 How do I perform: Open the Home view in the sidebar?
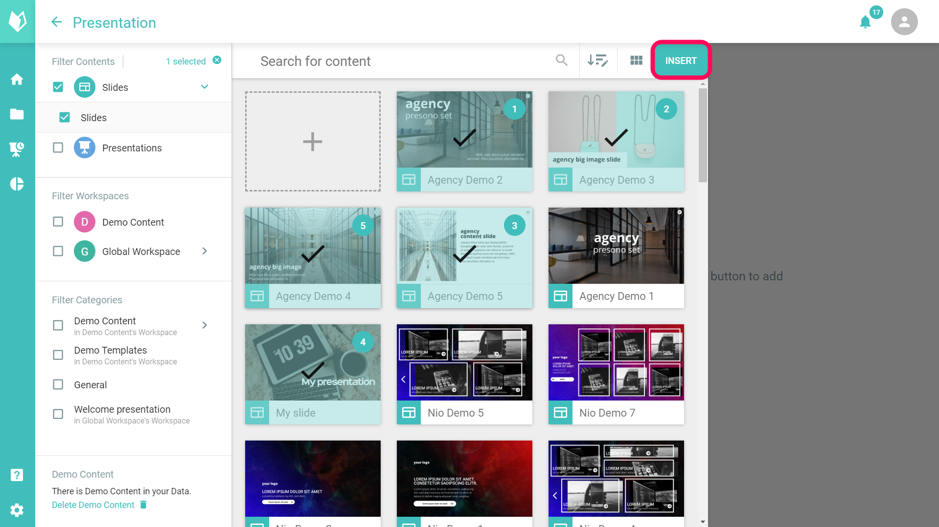(x=17, y=79)
